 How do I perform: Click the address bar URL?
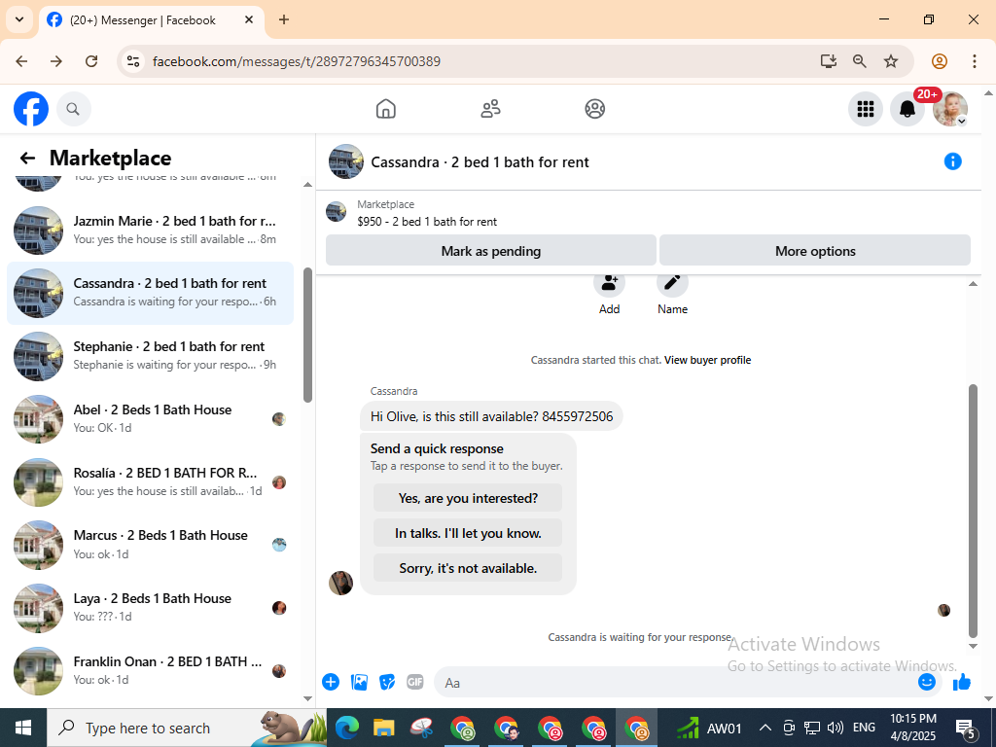296,61
